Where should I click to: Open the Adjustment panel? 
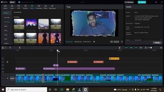(x=52, y=7)
